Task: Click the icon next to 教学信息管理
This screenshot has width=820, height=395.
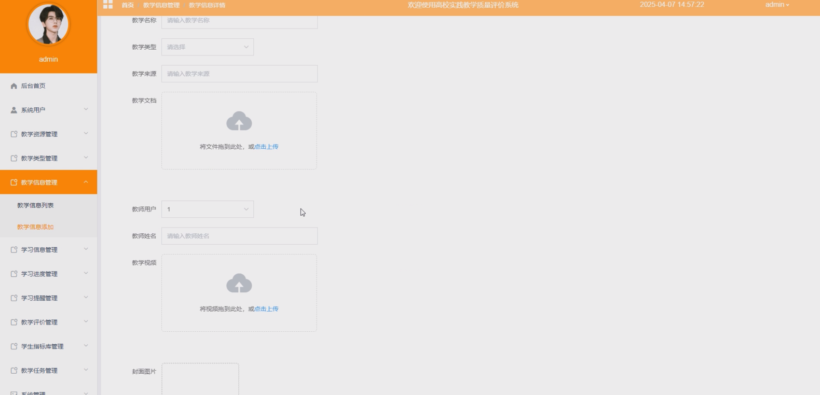Action: pos(14,182)
